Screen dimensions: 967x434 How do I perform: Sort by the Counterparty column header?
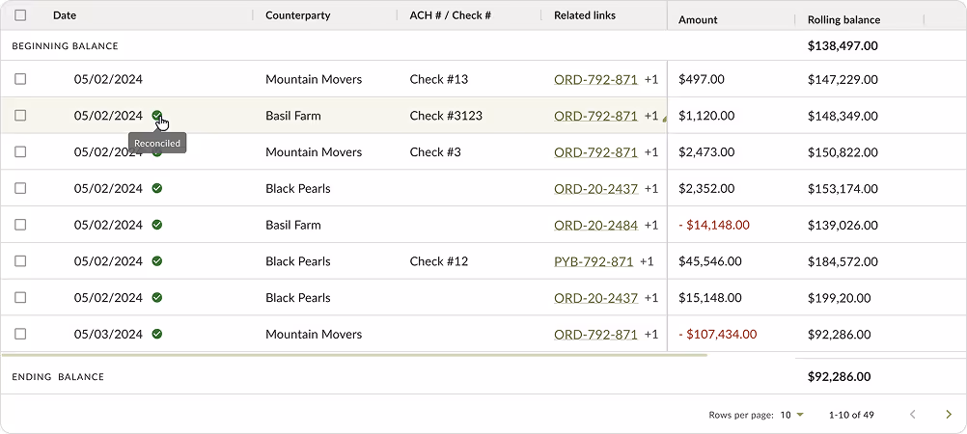(x=297, y=15)
